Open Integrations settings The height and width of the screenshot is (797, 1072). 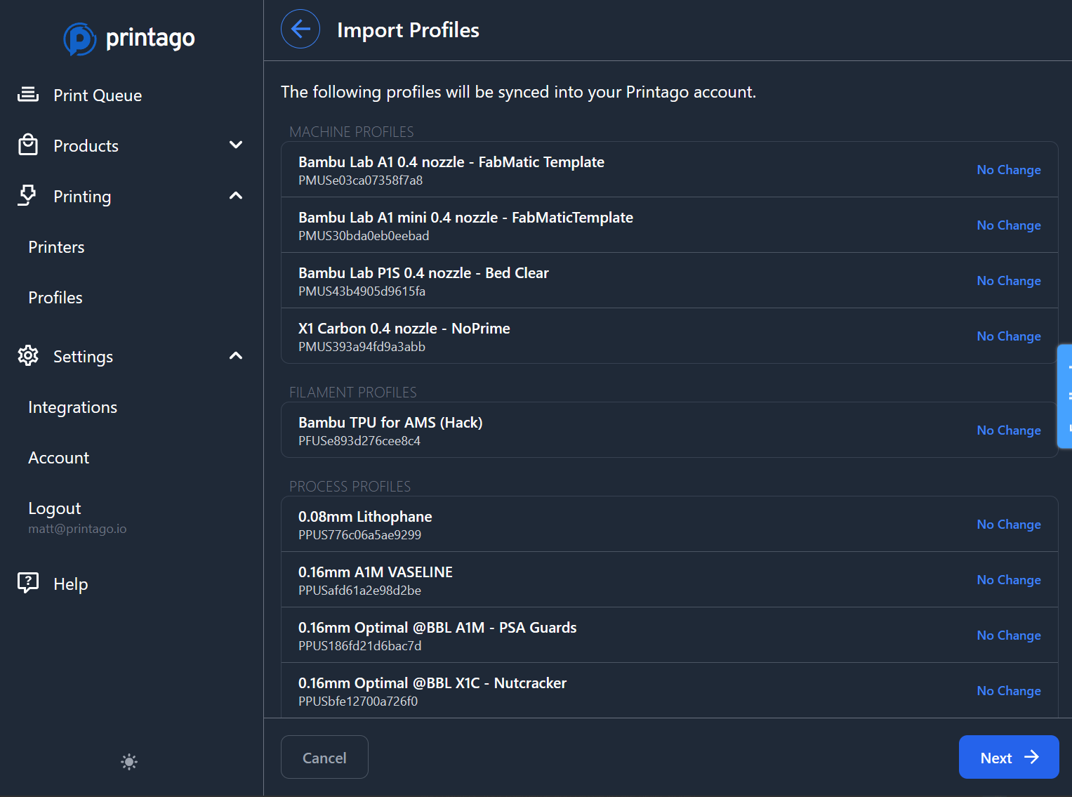[72, 407]
